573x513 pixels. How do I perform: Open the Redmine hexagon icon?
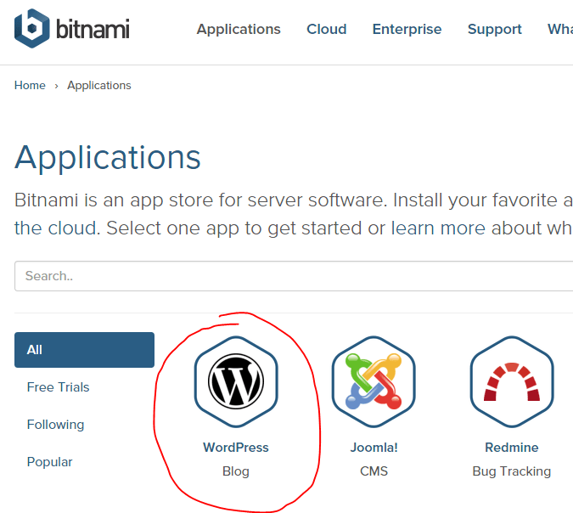tap(512, 381)
